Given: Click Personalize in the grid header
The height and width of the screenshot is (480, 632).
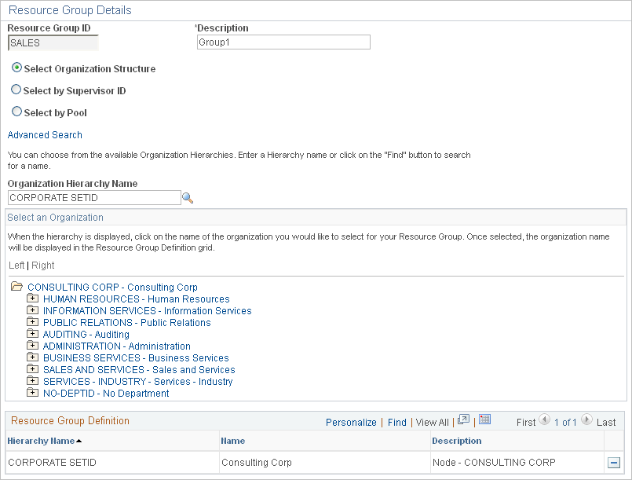Looking at the screenshot, I should click(x=351, y=422).
